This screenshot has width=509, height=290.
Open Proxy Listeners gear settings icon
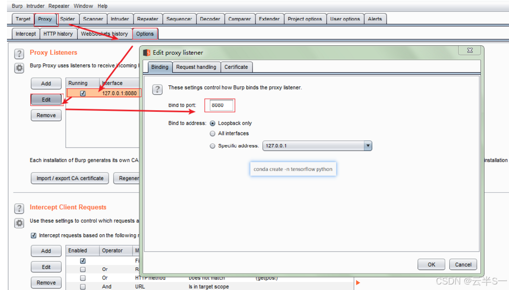point(19,68)
